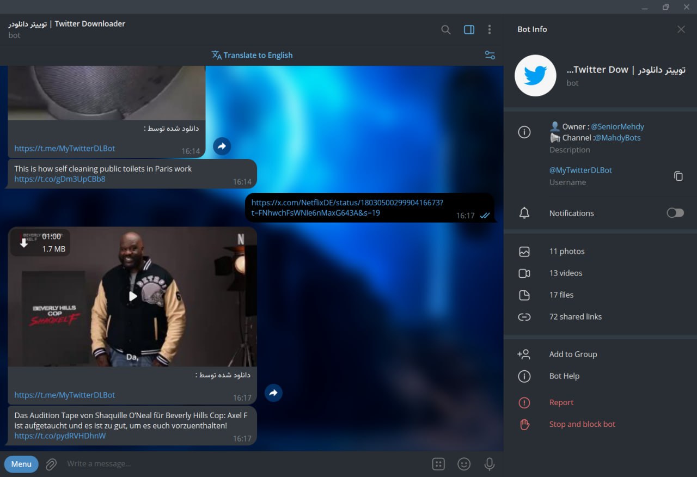Click Translate to English
The width and height of the screenshot is (697, 477).
252,55
